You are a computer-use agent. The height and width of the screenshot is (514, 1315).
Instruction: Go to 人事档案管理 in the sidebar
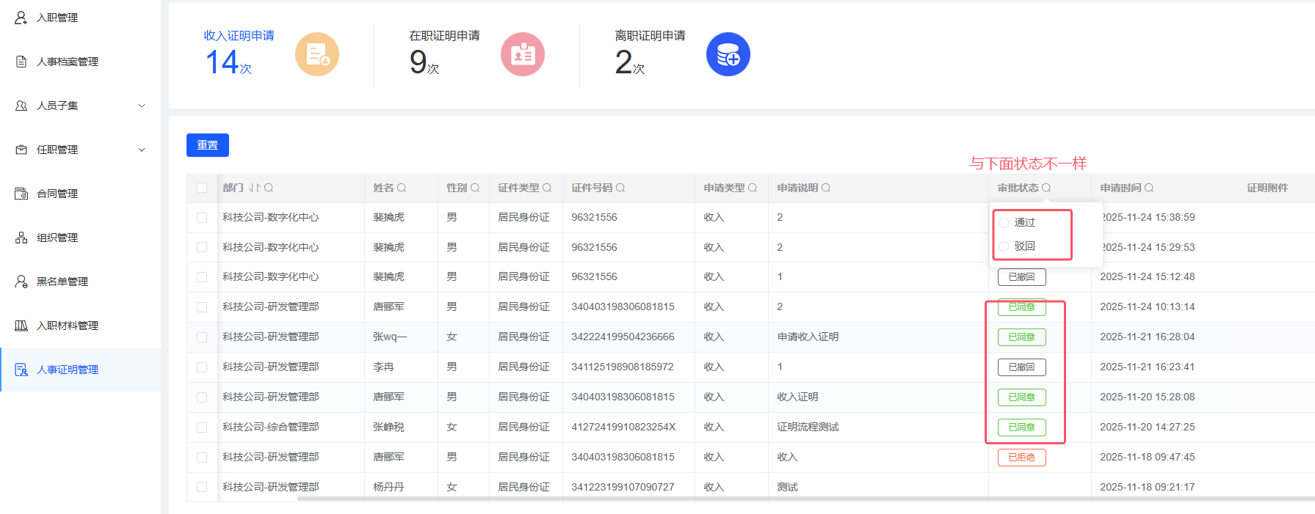click(x=68, y=62)
